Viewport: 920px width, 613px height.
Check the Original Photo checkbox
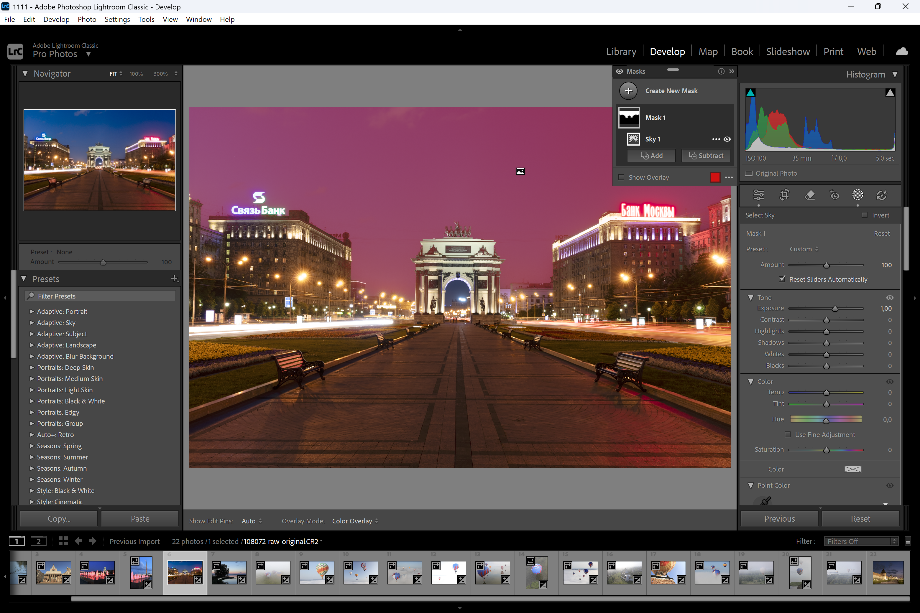click(749, 173)
